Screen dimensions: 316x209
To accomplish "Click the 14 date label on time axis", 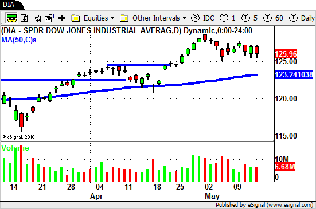I will [x=14, y=187].
